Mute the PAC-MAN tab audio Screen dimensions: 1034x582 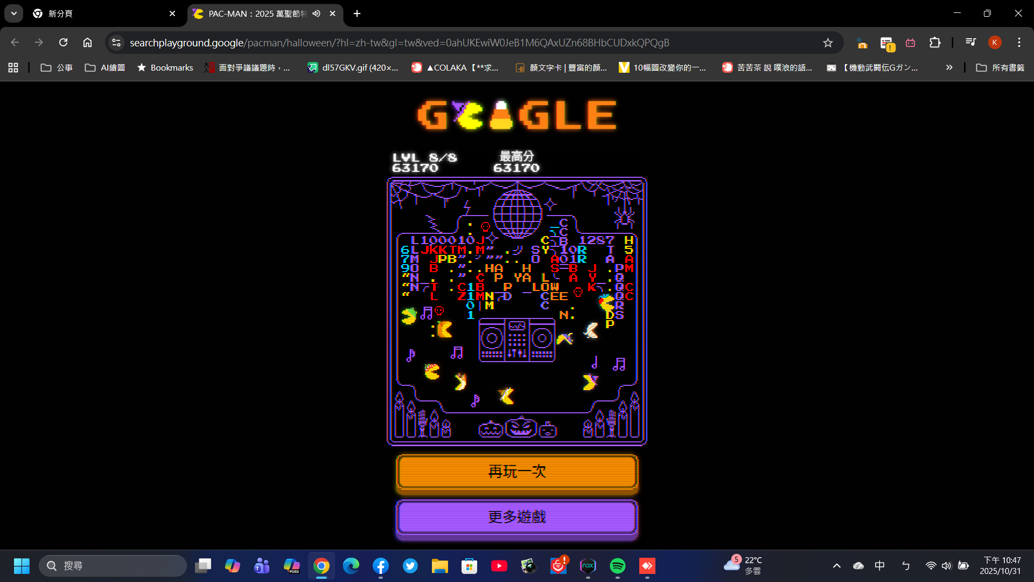pyautogui.click(x=317, y=13)
